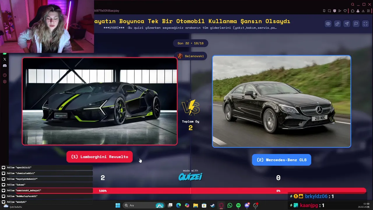
Task: Click follow alert for aposikiici1
Action: (47, 167)
